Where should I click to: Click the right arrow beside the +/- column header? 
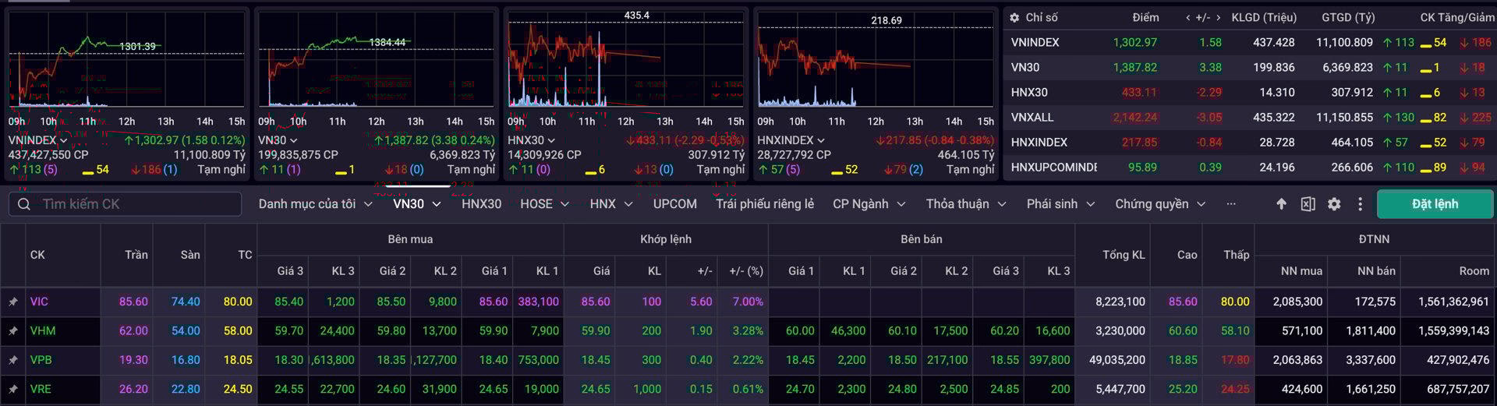(x=1219, y=17)
